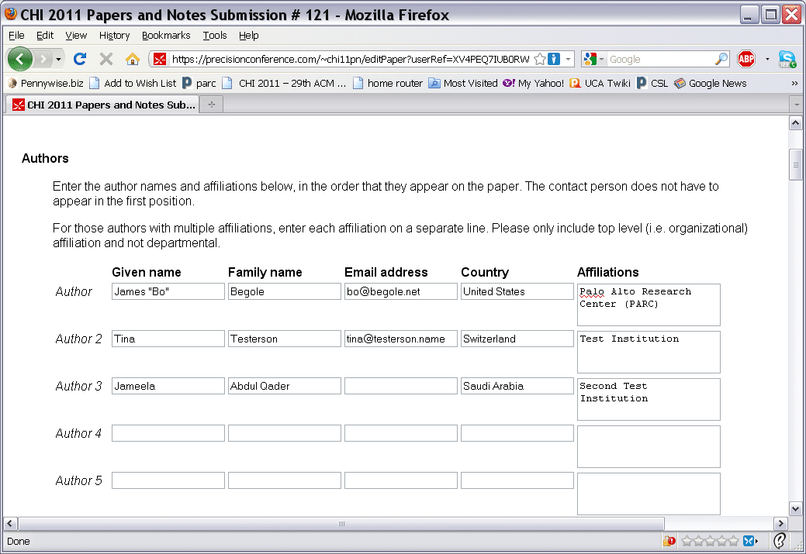806x554 pixels.
Task: Open the Google News bookmark
Action: click(711, 83)
